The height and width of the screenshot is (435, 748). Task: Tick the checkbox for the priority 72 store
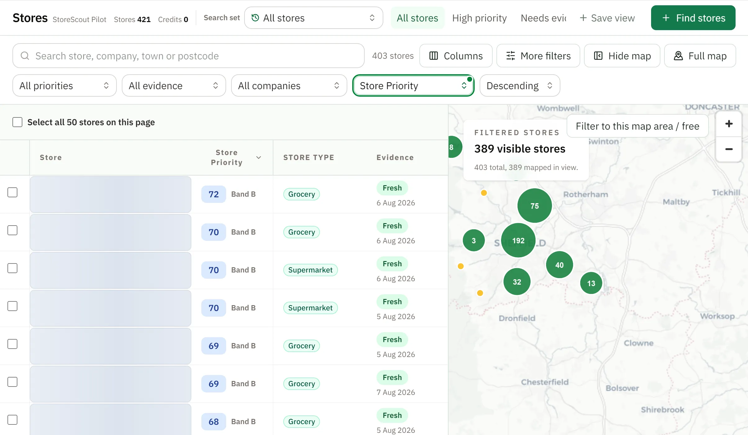click(x=12, y=192)
